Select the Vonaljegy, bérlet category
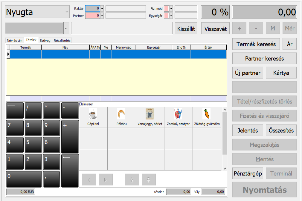The width and height of the screenshot is (302, 201). coord(150,117)
